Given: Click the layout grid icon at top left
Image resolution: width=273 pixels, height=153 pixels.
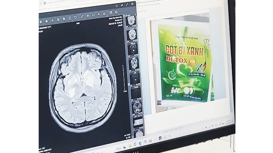Looking at the screenshot, I should [44, 3].
